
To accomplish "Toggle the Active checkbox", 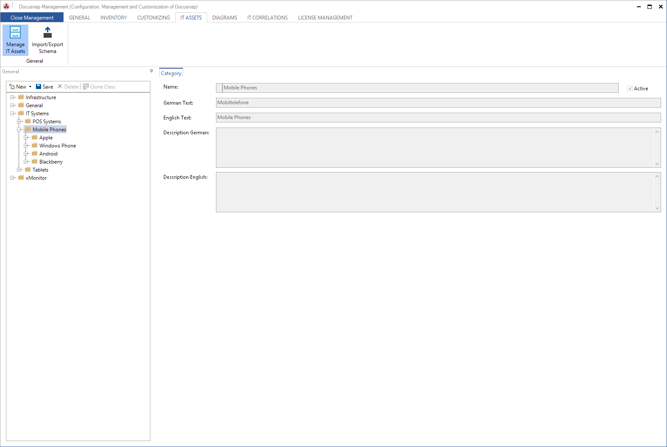I will coord(630,89).
